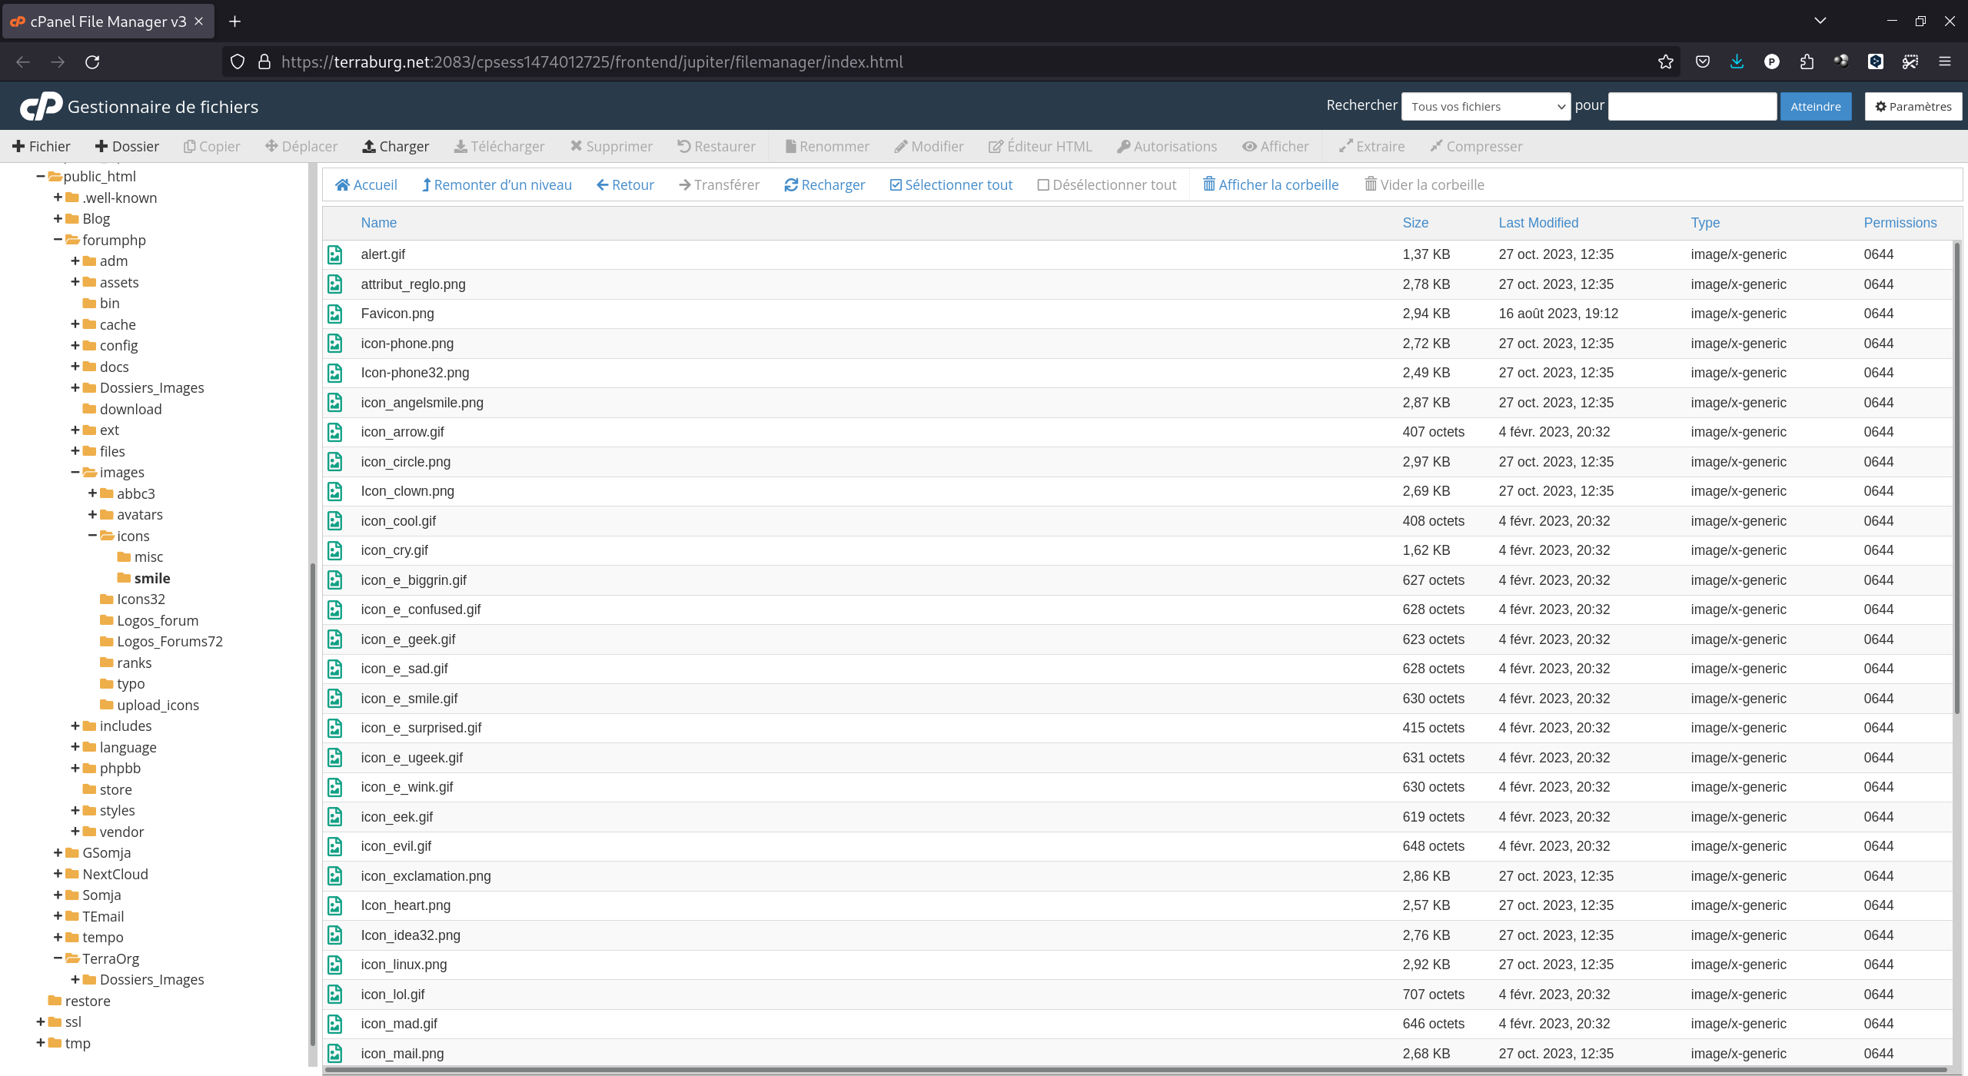Click the Charger upload icon
The width and height of the screenshot is (1968, 1076).
pos(369,146)
